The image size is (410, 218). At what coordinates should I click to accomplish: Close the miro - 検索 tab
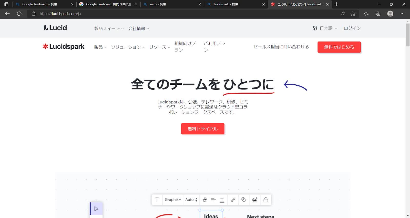[x=200, y=4]
